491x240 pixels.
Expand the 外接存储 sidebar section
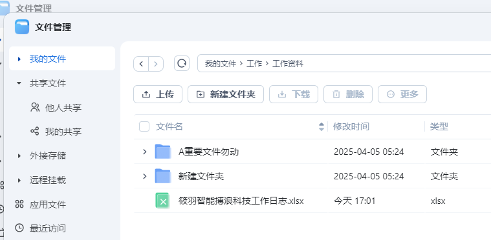(x=19, y=155)
